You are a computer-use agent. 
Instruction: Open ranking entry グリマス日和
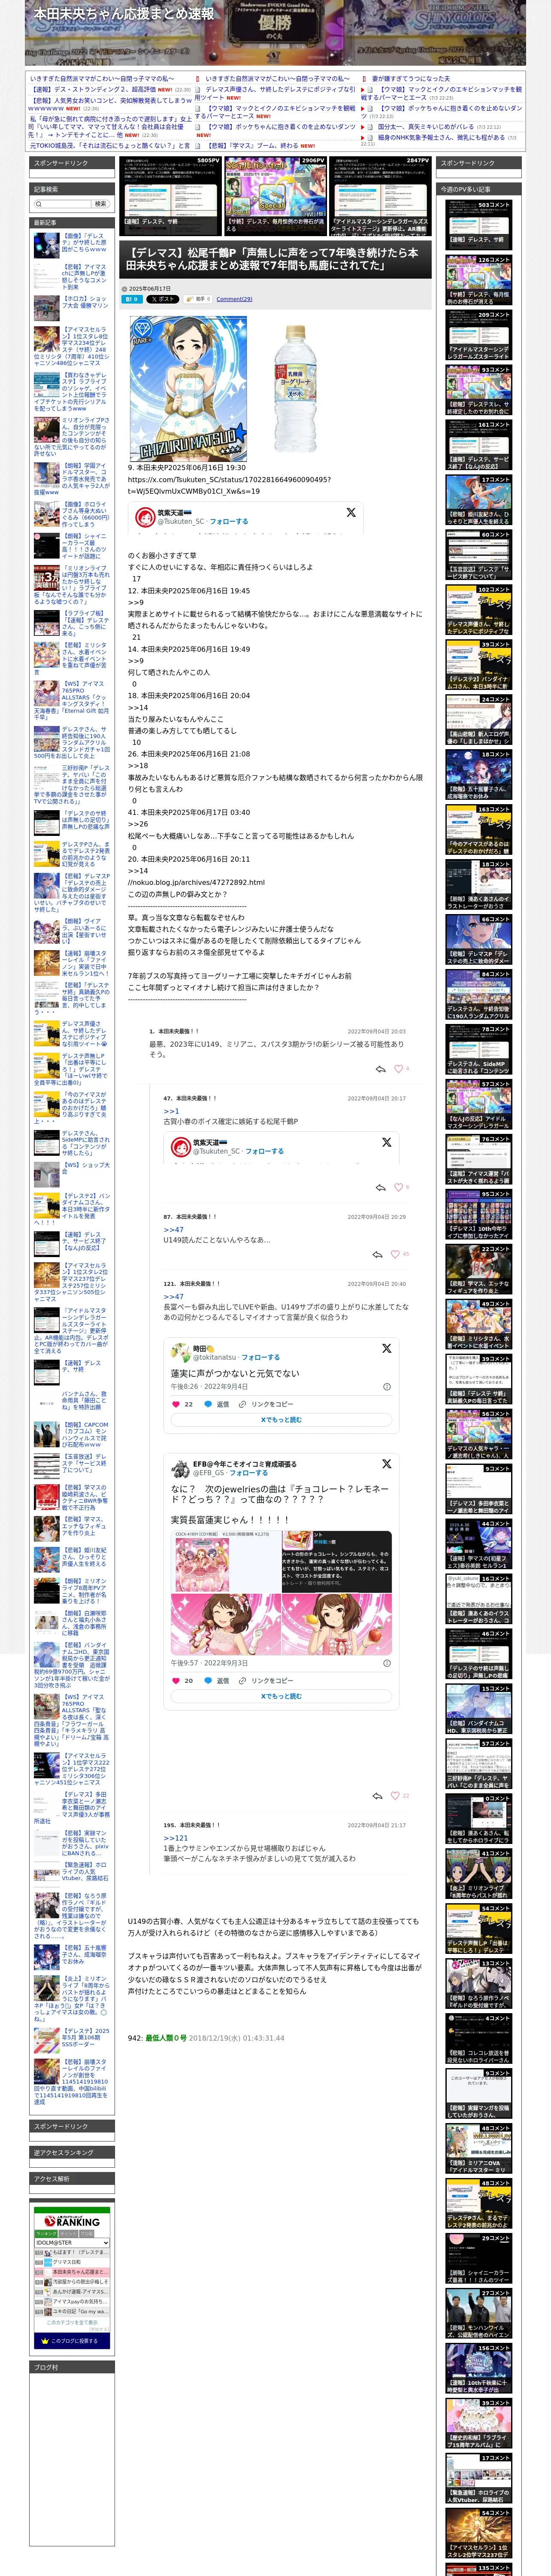tap(67, 2262)
